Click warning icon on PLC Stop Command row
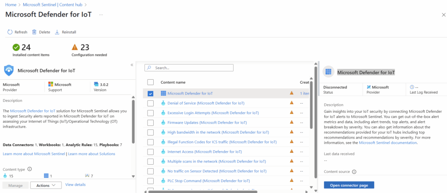The height and width of the screenshot is (193, 447). 291,180
